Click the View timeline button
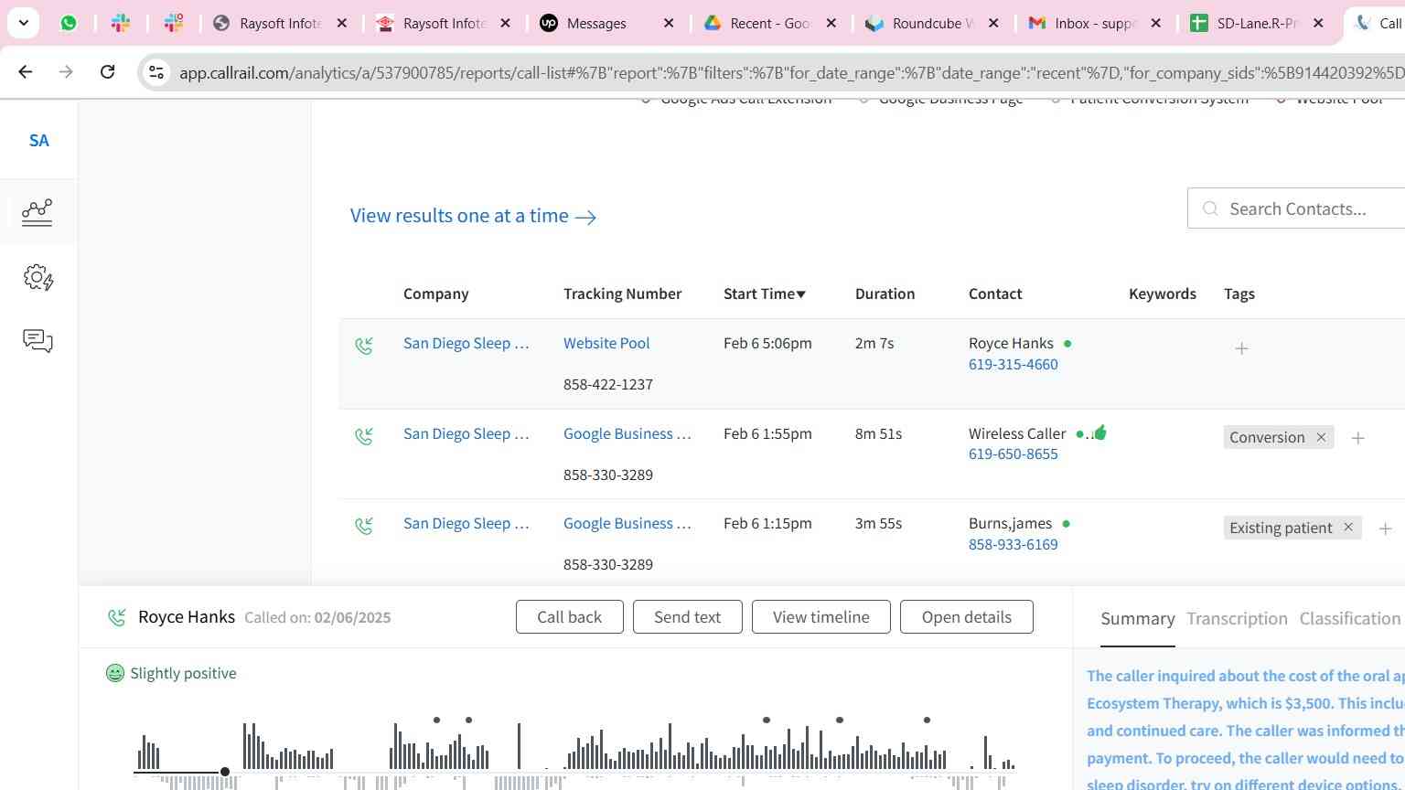1405x790 pixels. [x=821, y=617]
